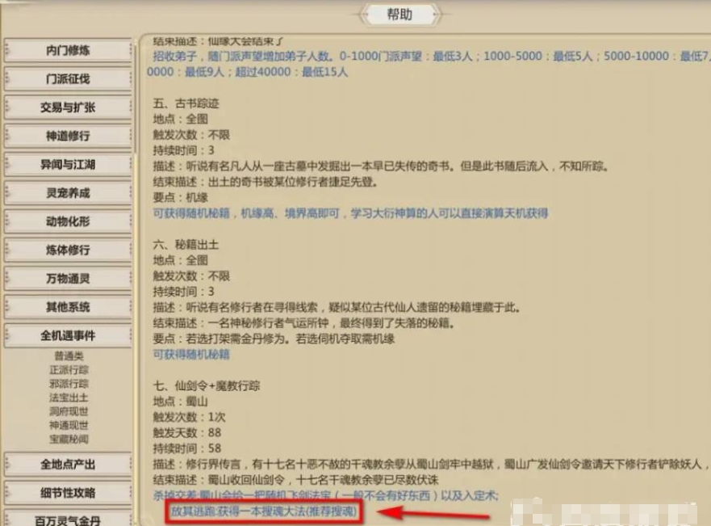
Task: Open the 百万灵气金丹 category
Action: [68, 520]
